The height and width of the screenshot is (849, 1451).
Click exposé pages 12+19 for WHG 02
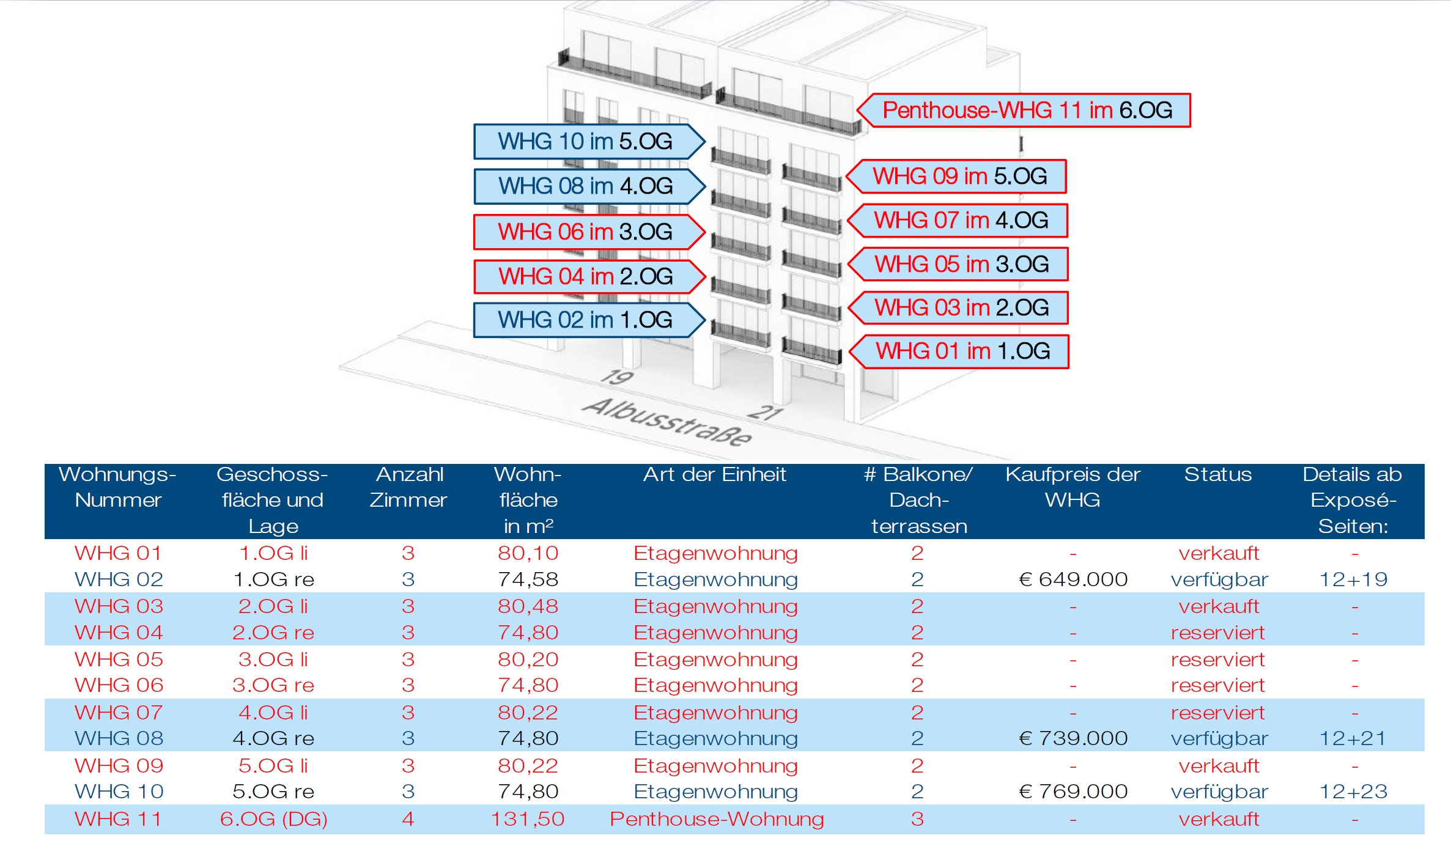point(1353,579)
